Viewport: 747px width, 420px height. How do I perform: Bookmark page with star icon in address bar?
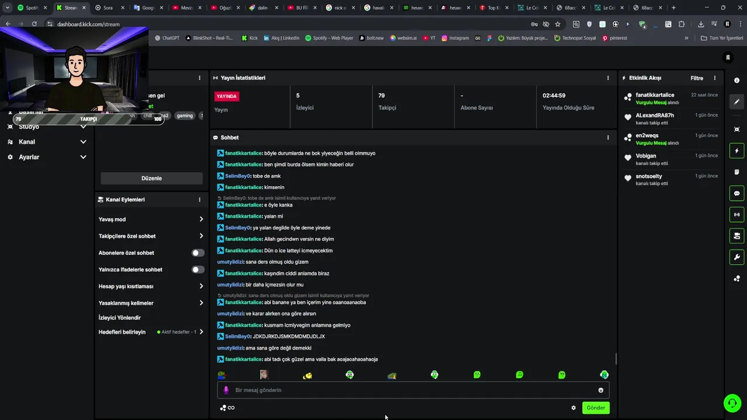[557, 24]
